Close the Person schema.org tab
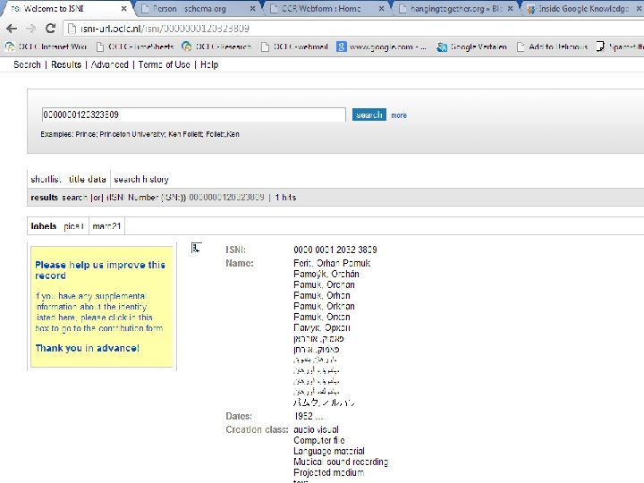The image size is (644, 483). [252, 8]
